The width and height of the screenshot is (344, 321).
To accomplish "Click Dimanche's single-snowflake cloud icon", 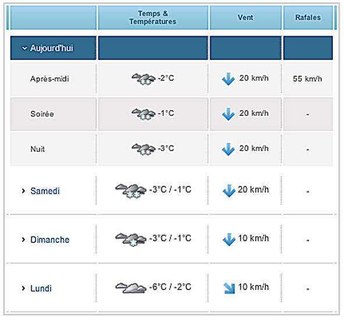I will [131, 239].
